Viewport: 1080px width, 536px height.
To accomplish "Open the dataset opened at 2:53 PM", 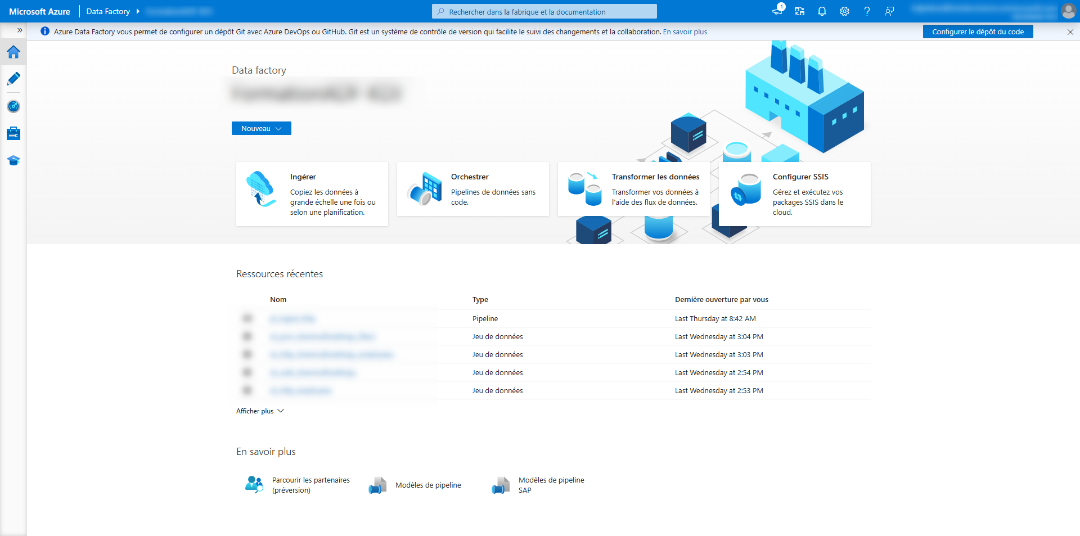I will click(x=301, y=390).
